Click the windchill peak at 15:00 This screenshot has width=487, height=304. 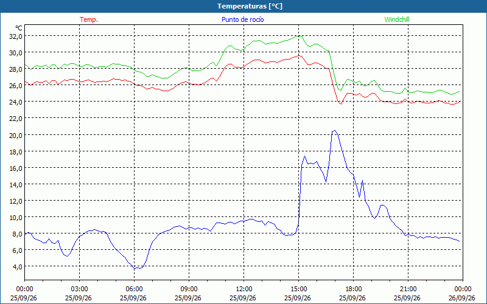click(x=300, y=36)
